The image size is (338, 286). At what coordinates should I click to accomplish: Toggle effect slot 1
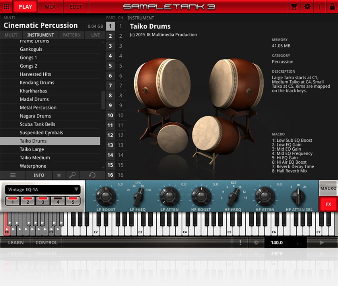tap(12, 201)
